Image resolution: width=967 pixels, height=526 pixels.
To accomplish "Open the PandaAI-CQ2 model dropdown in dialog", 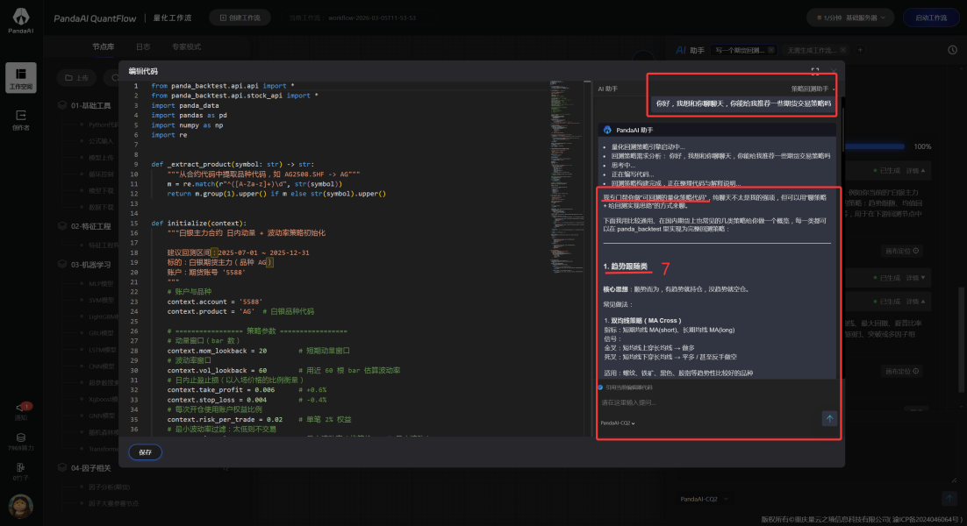I will pos(618,423).
